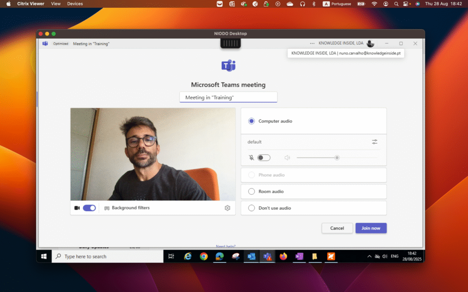
Task: Open Spotlight search in macOS menu bar
Action: click(x=396, y=4)
